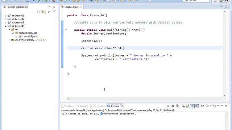Collapse all in Package Explorer
Screen dimensions: 232x130
38,12
